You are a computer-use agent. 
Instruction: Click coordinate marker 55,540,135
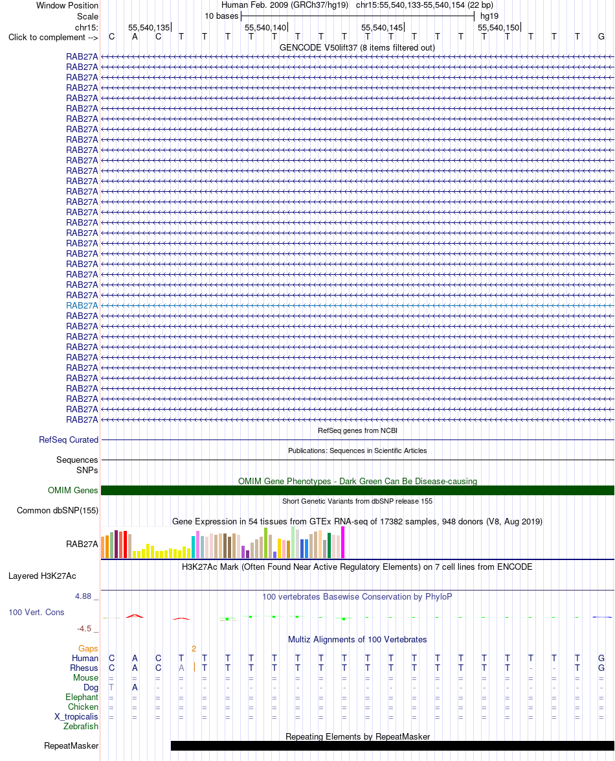click(149, 28)
